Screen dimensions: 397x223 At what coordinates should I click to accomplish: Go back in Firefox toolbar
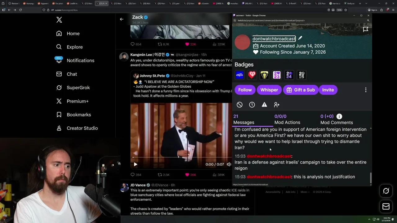[x=9, y=10]
